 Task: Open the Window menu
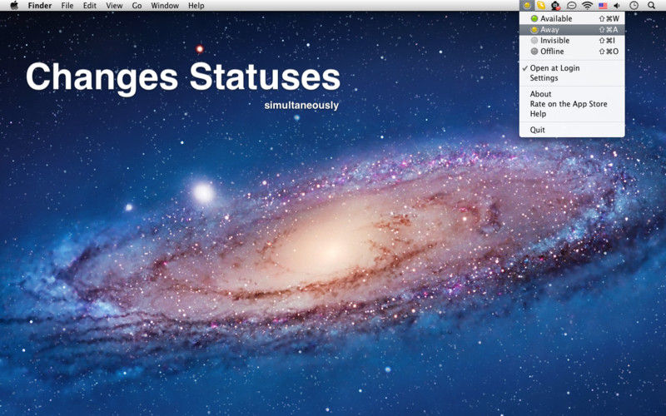click(x=165, y=6)
